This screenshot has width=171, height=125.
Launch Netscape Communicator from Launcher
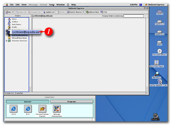pyautogui.click(x=57, y=109)
